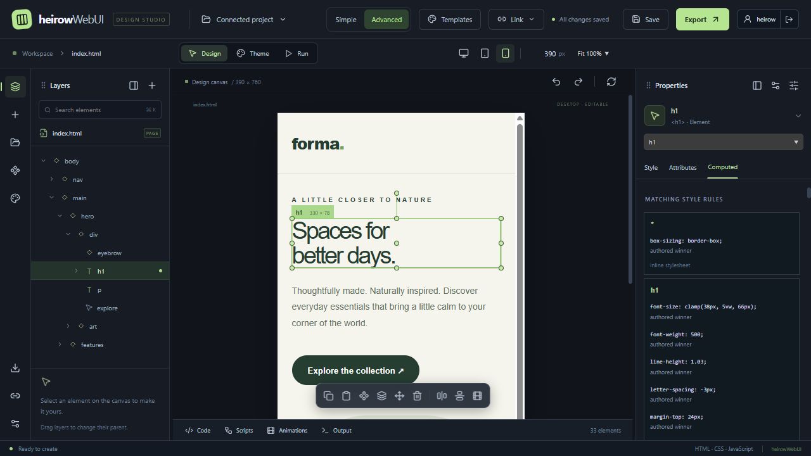Open the palette icon in the left sidebar
The image size is (811, 456).
point(15,198)
